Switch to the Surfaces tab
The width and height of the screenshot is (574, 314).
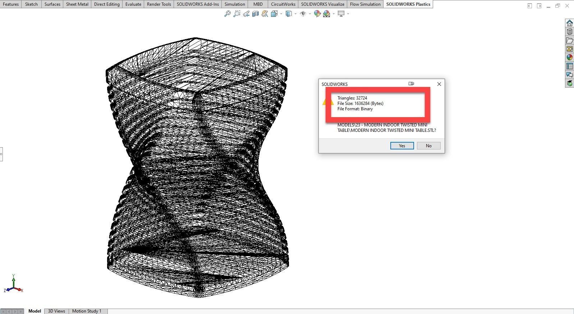click(52, 4)
